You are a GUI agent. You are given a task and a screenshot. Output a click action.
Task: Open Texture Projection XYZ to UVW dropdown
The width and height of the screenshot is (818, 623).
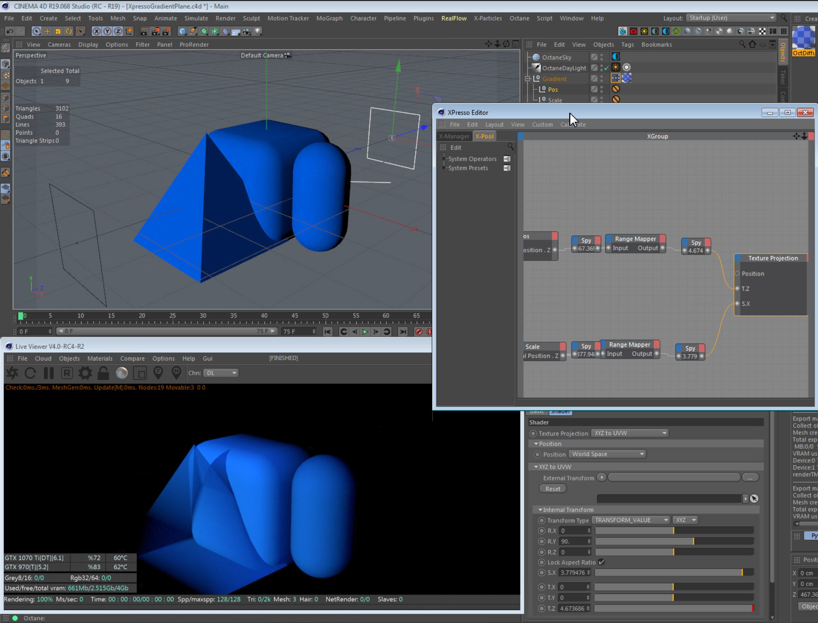(x=630, y=433)
